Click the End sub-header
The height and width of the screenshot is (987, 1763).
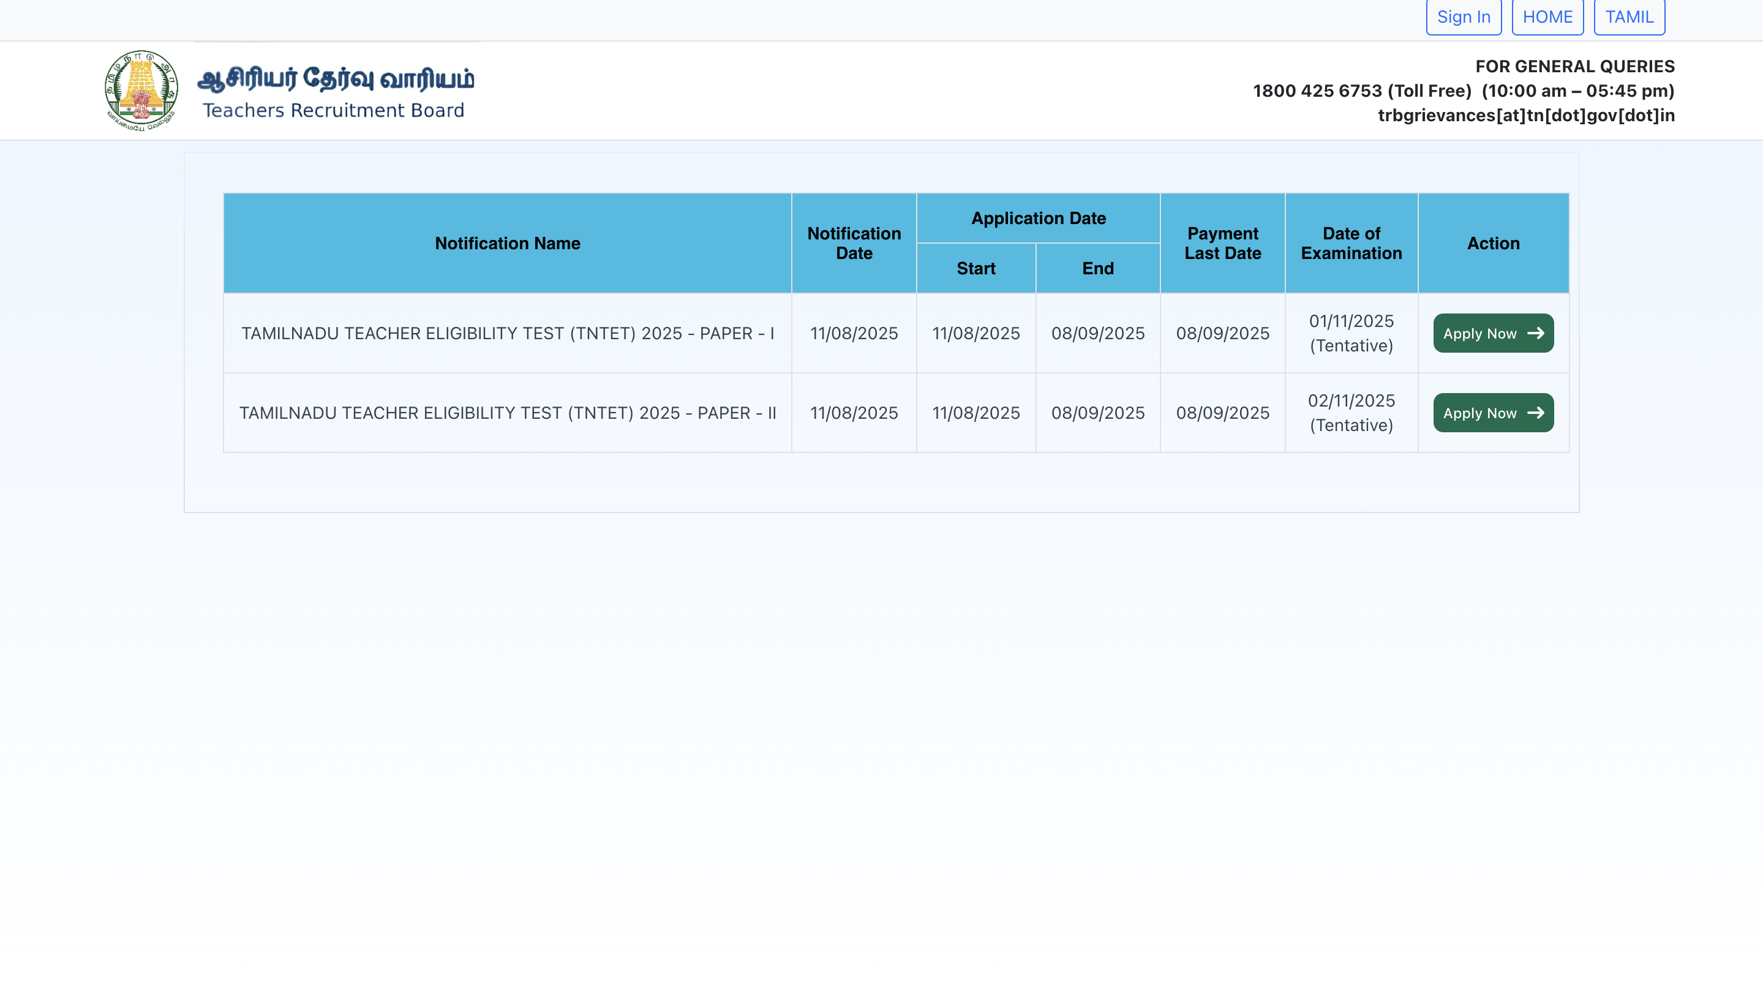[1098, 268]
